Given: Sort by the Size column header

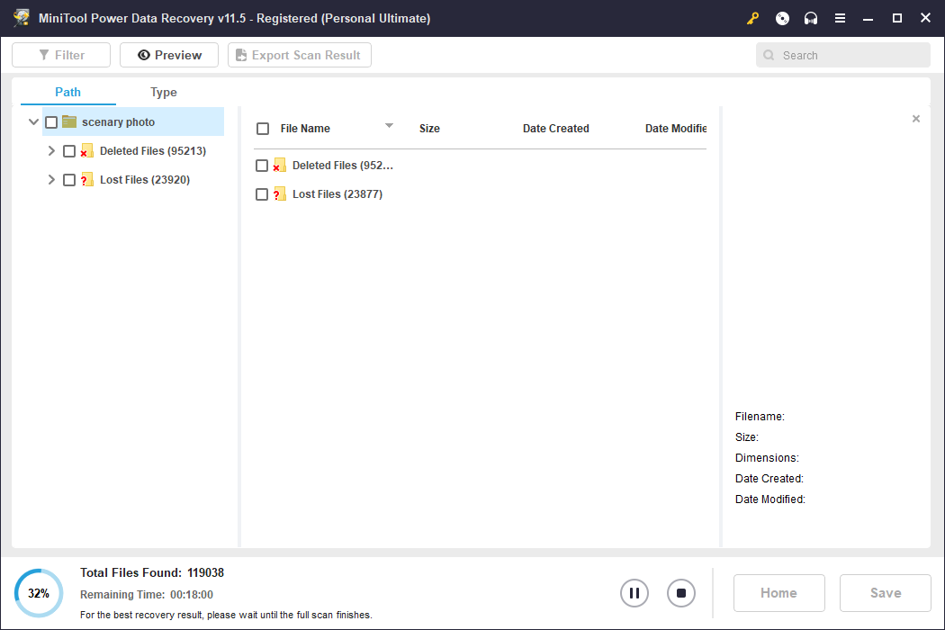Looking at the screenshot, I should pyautogui.click(x=429, y=129).
